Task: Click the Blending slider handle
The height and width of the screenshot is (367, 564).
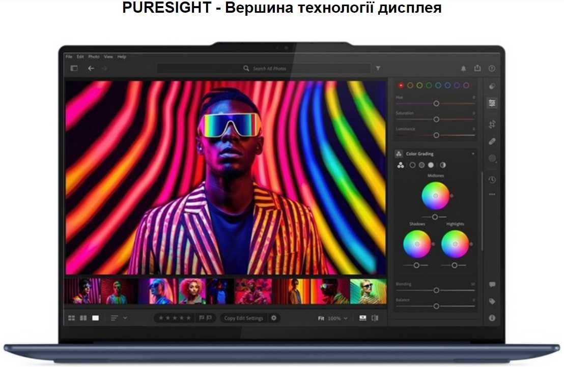Action: [436, 290]
